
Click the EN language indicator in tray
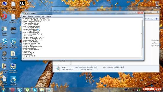123,90
